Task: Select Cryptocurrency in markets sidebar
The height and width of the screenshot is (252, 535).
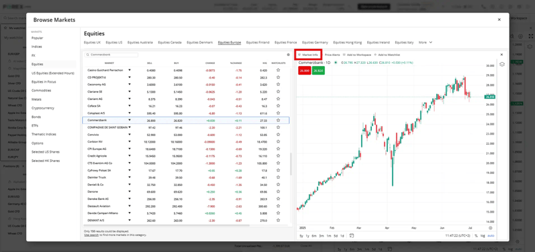Action: click(43, 108)
